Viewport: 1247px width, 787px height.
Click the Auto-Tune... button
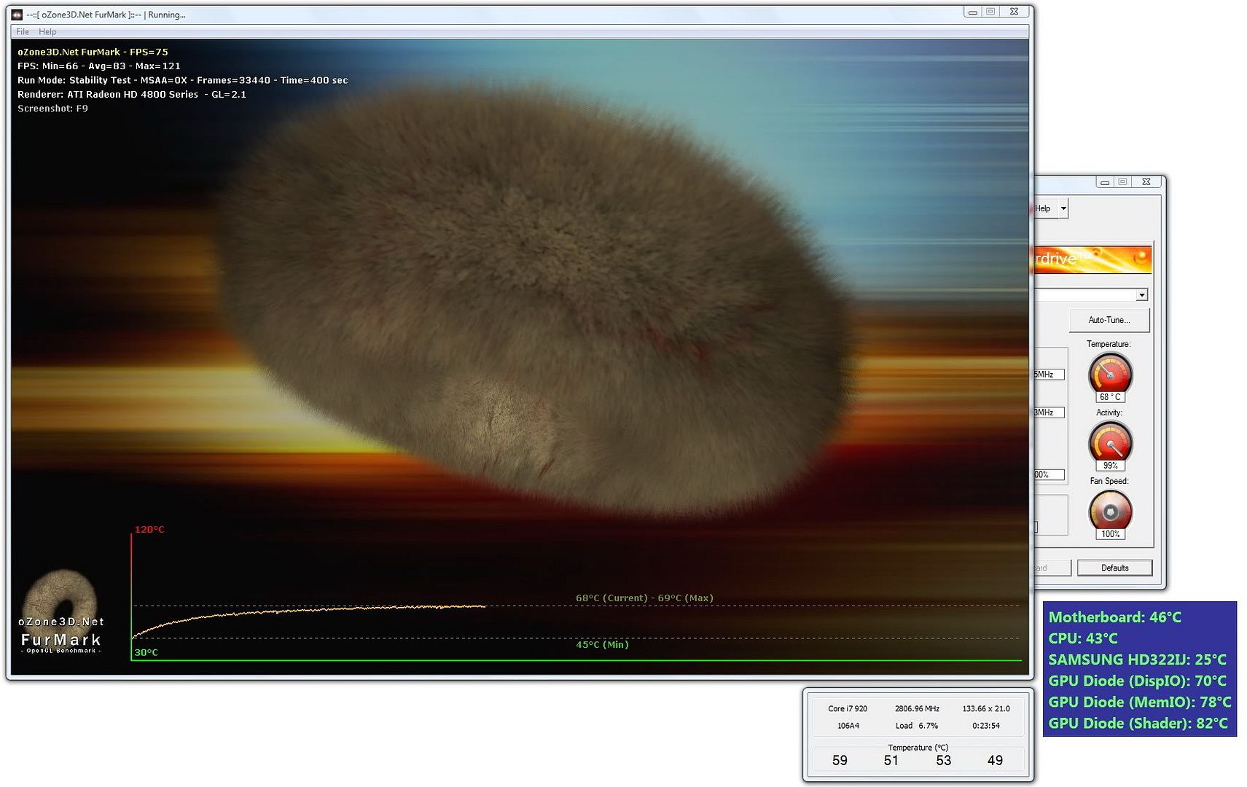1109,320
